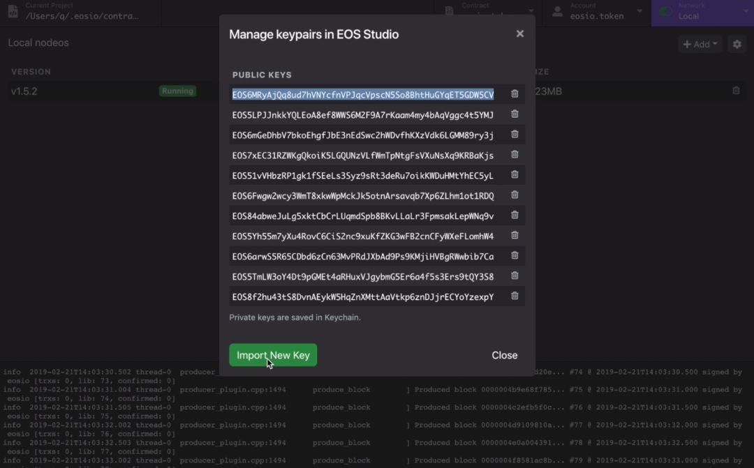Click the Close button in dialog
This screenshot has height=468, width=754.
click(x=505, y=355)
